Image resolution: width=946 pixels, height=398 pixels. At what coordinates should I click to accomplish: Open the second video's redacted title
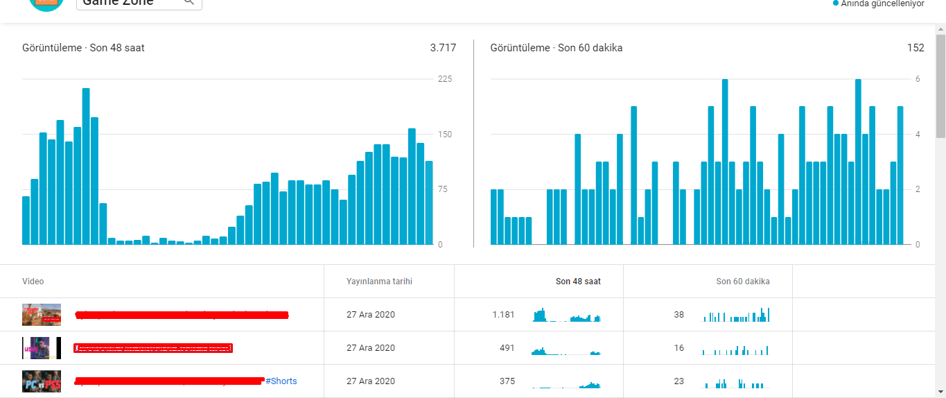[153, 348]
